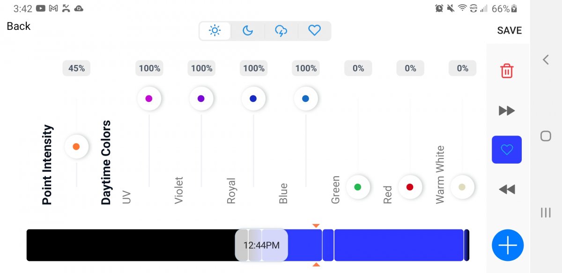The height and width of the screenshot is (273, 562).
Task: Click the Red channel slider knob
Action: [x=410, y=187]
